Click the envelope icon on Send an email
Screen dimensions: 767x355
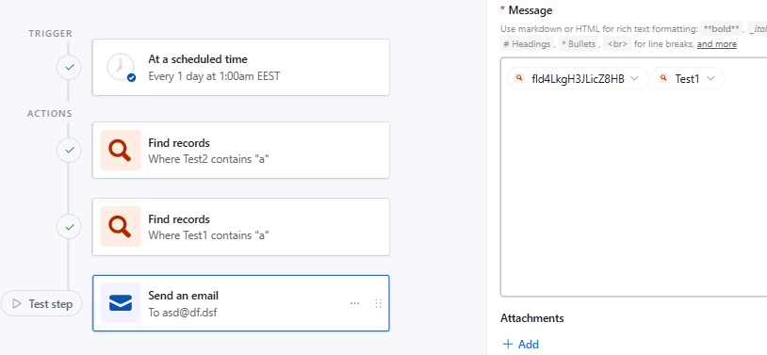pos(121,303)
